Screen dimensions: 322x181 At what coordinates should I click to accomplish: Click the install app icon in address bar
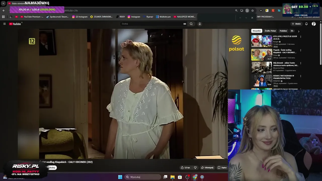tap(242, 11)
